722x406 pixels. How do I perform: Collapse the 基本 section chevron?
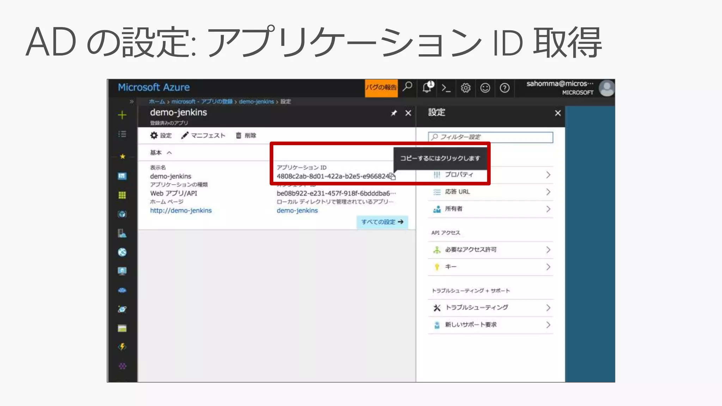[x=169, y=153]
